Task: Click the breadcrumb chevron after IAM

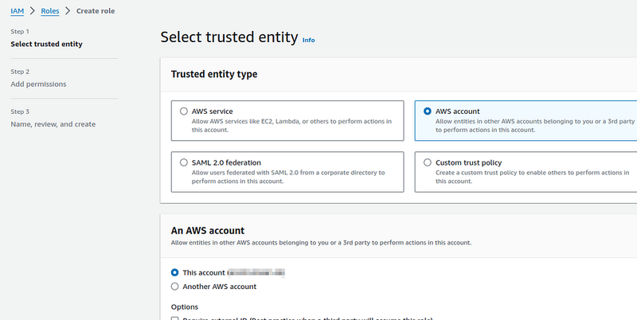Action: [x=33, y=11]
